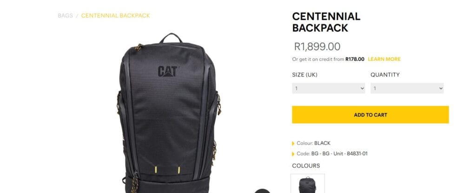Click the CENTENNIAL BACKPACK product title
Screen dimensions: 476x193
click(x=326, y=22)
